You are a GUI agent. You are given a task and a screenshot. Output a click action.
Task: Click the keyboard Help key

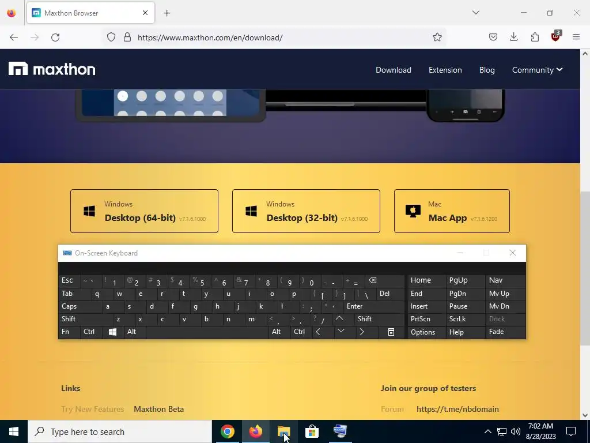(465, 332)
